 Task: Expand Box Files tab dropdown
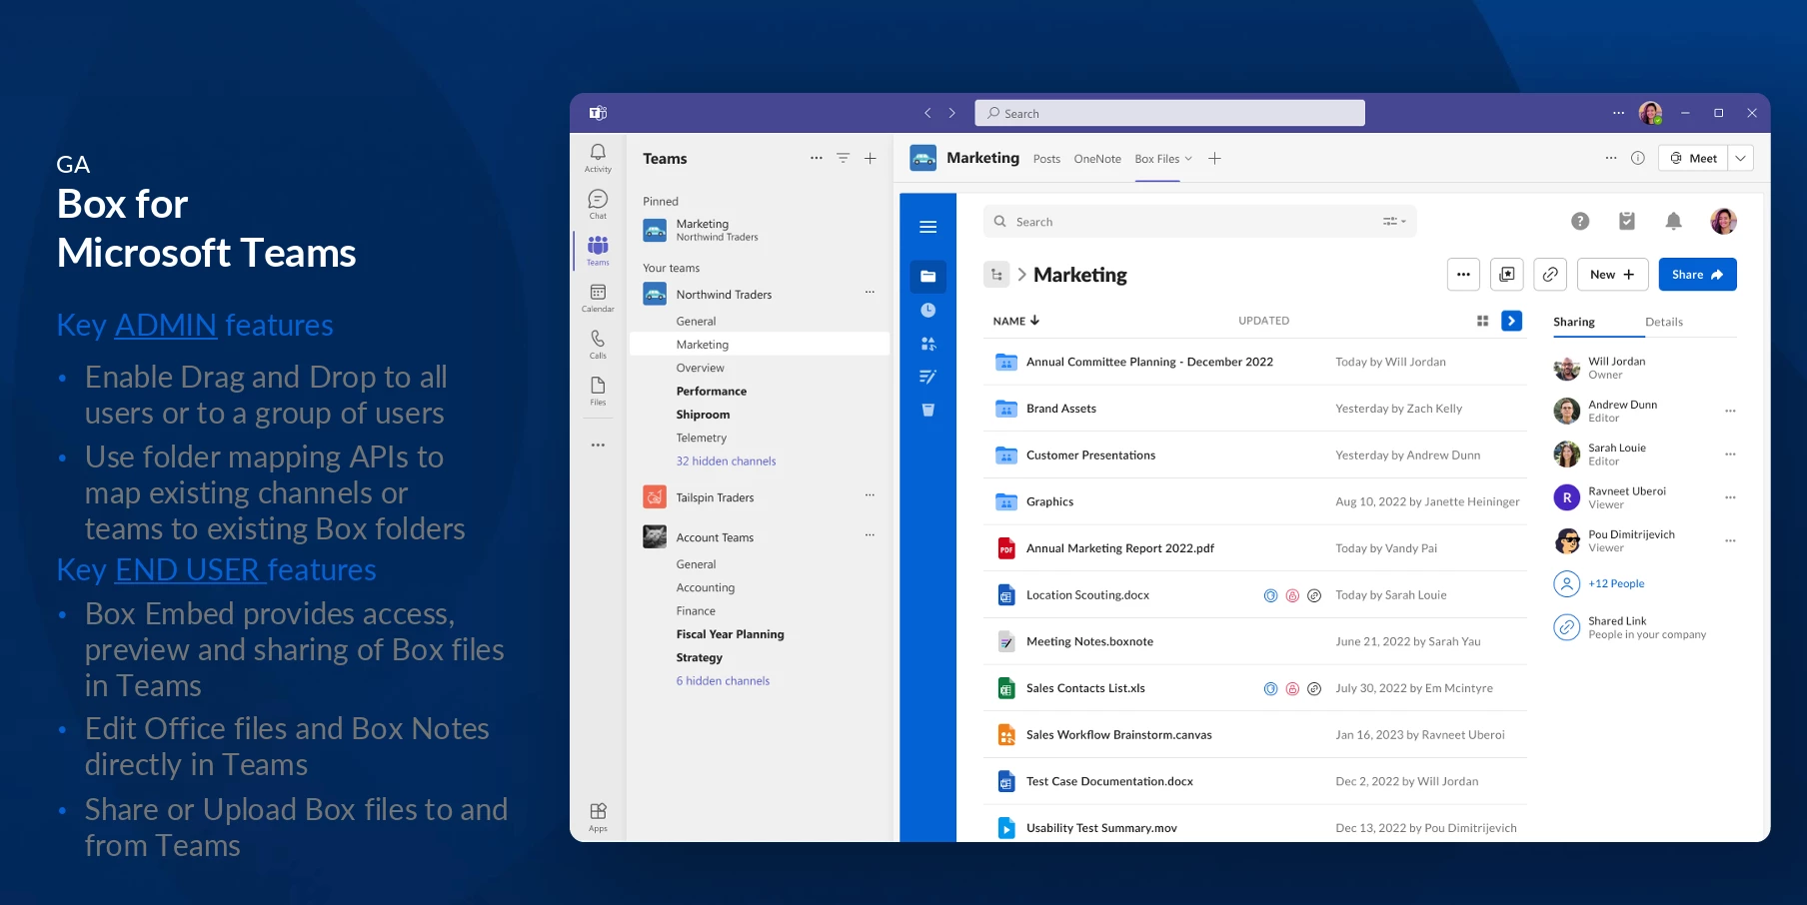(1188, 159)
